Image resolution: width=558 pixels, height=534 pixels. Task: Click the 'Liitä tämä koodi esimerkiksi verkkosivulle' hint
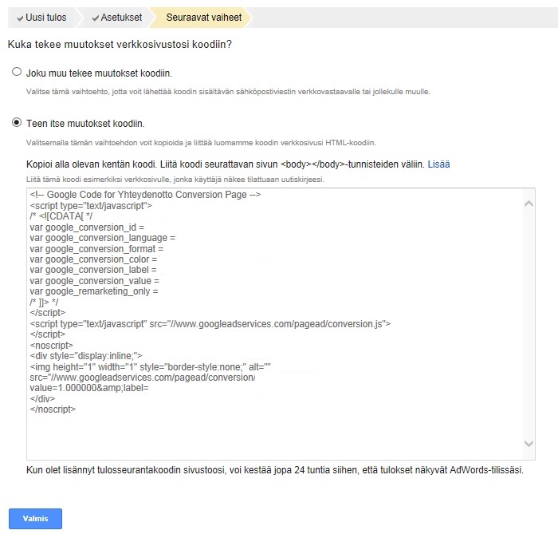pyautogui.click(x=175, y=180)
